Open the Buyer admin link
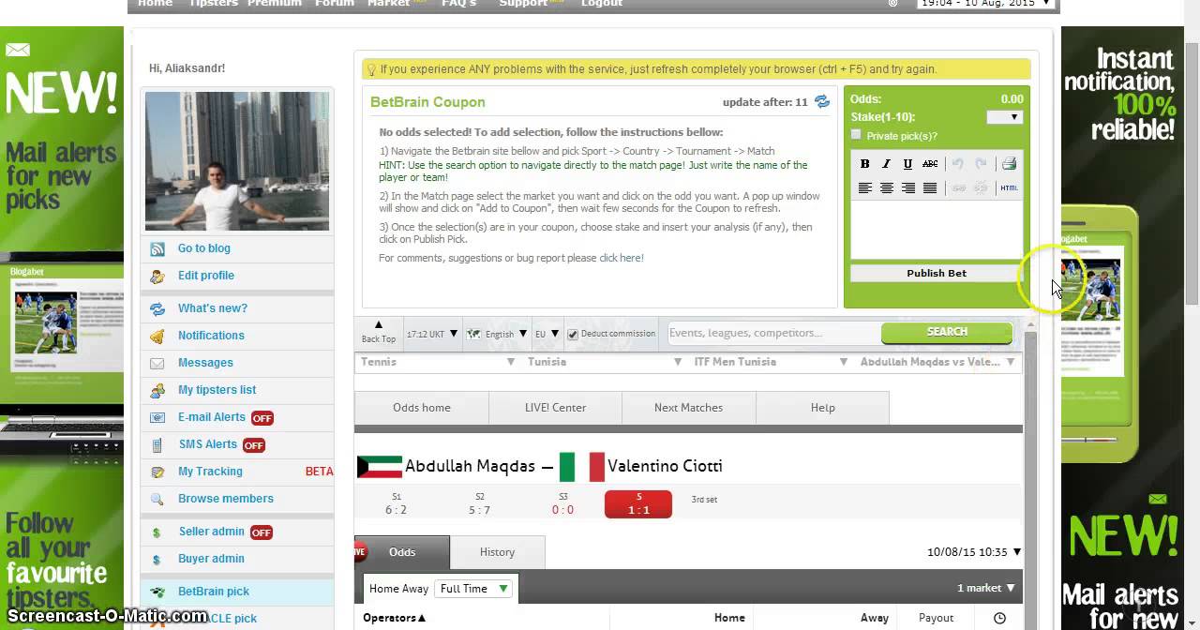This screenshot has width=1200, height=630. point(211,559)
